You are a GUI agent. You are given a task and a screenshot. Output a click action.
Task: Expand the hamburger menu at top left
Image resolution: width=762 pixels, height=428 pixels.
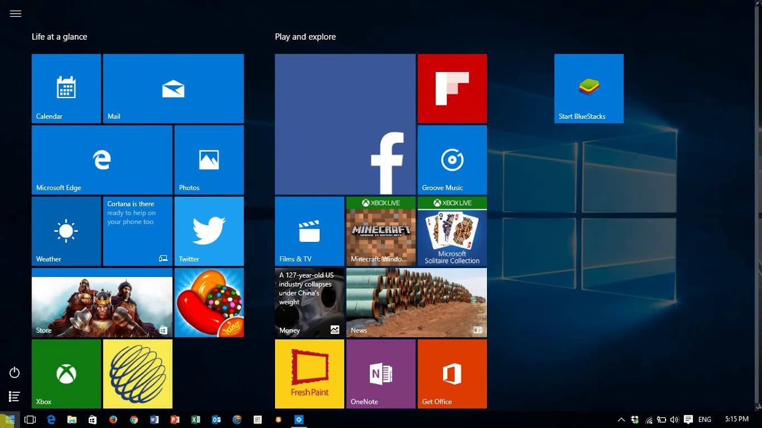[15, 14]
